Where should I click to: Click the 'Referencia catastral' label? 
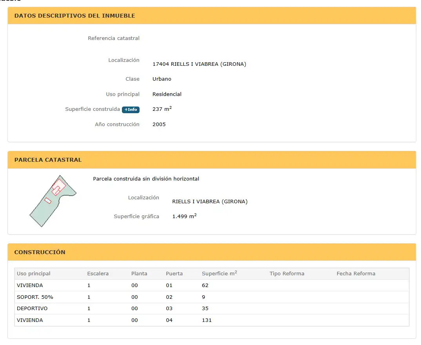coord(114,38)
